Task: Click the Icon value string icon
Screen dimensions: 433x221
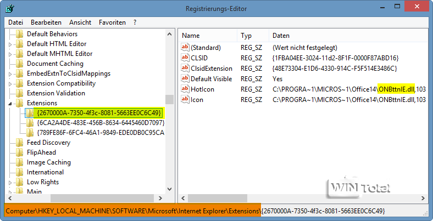Action: (x=185, y=99)
